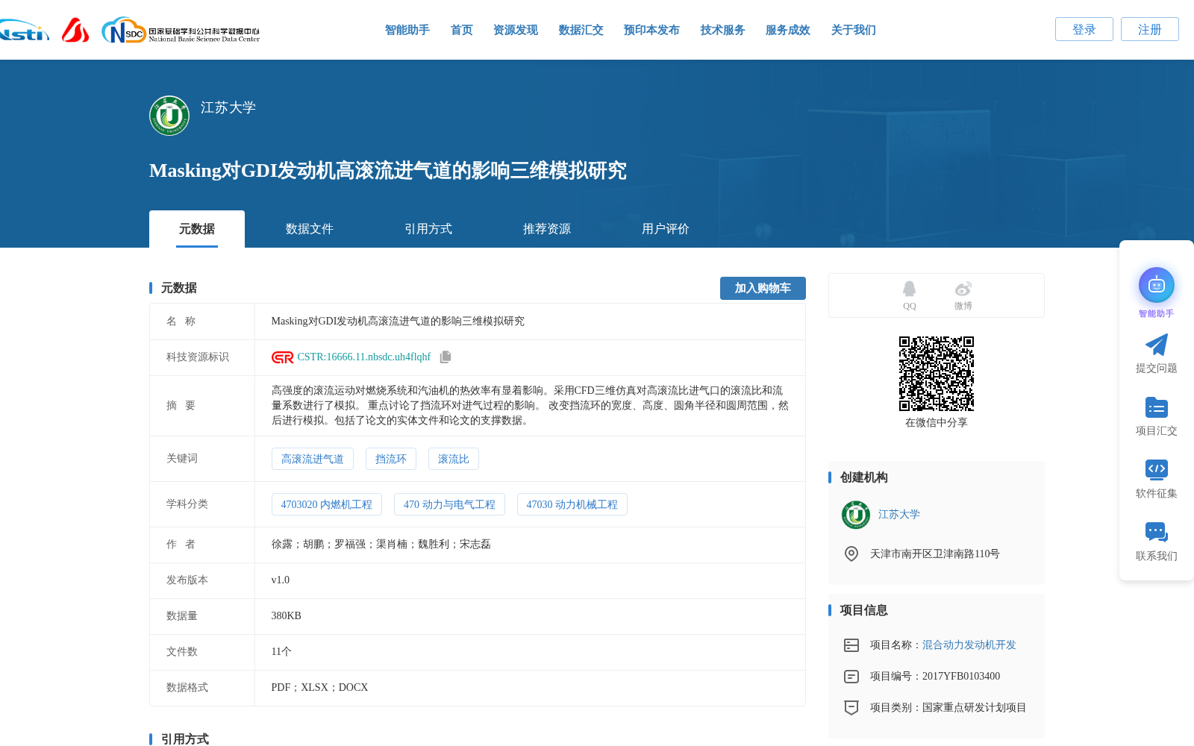Viewport: 1194px width, 746px height.
Task: Click the 提交问题 paper plane icon
Action: (x=1157, y=345)
